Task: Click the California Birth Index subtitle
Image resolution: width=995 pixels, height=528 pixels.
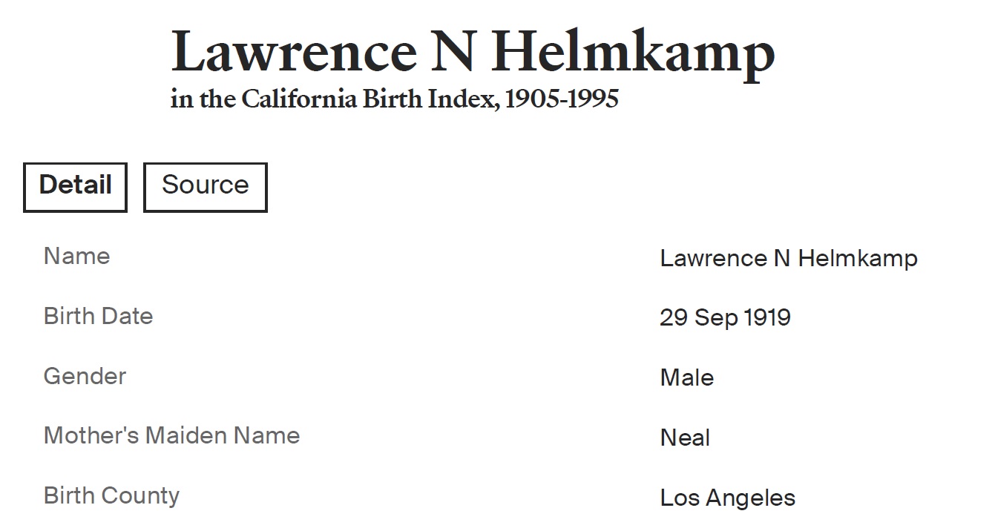Action: pos(394,99)
